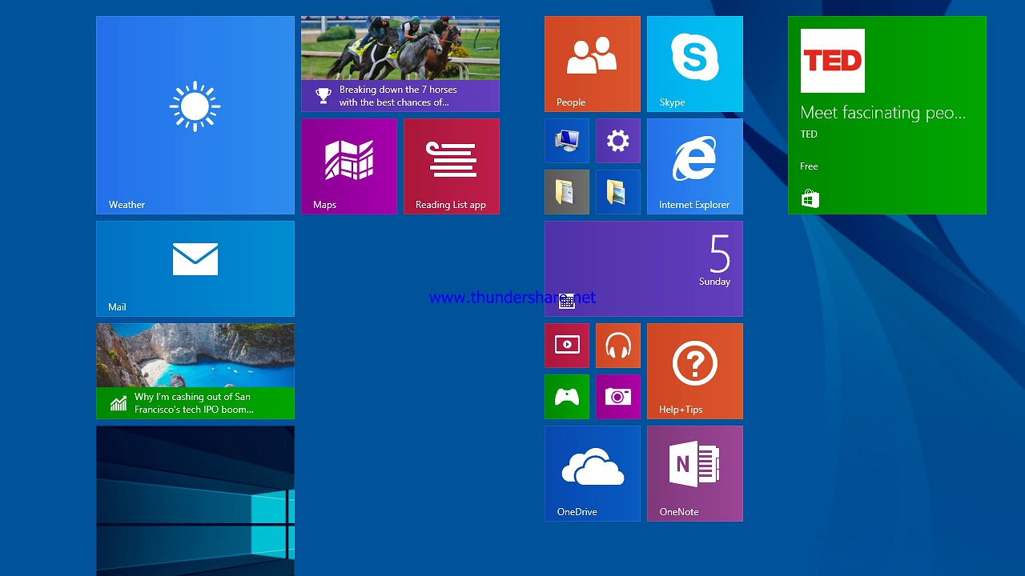The width and height of the screenshot is (1025, 576).
Task: Open the Reading List app tile
Action: 452,166
